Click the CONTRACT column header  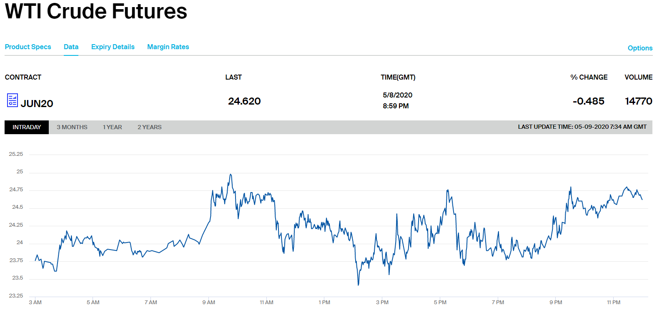[x=23, y=77]
